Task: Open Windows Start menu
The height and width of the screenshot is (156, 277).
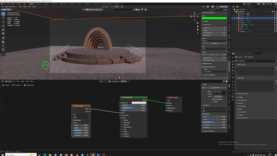Action: (3, 155)
